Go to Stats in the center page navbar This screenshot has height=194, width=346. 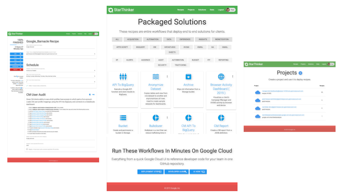[212, 10]
